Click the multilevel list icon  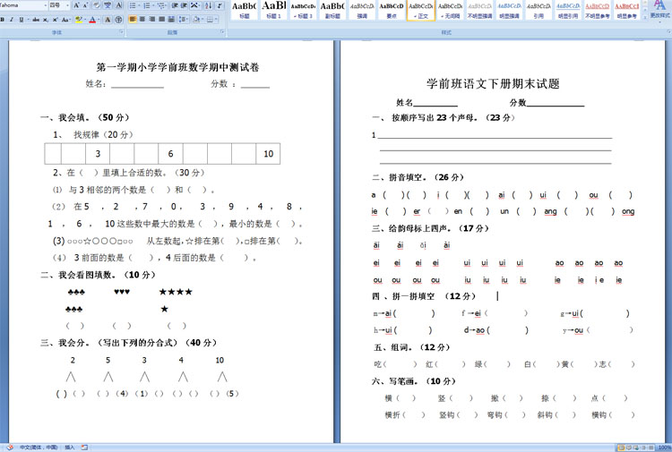point(161,5)
